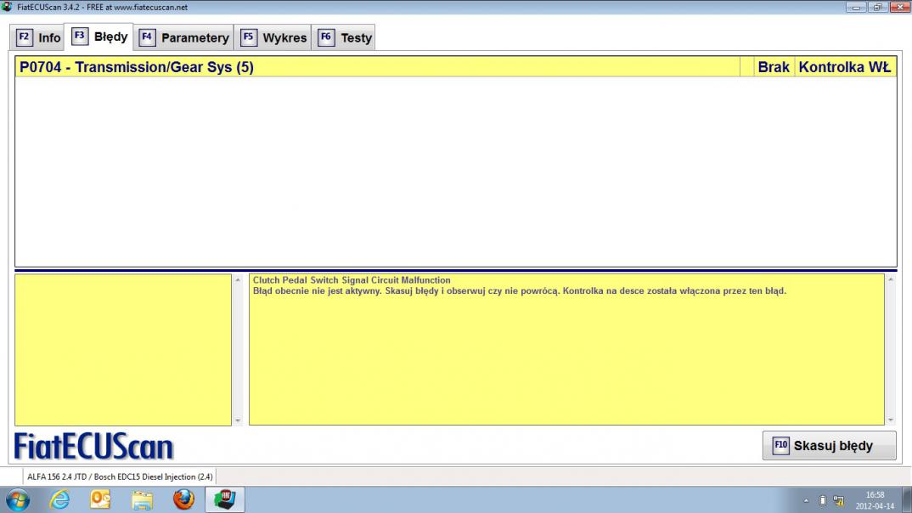The height and width of the screenshot is (513, 912).
Task: Show hidden system tray icons
Action: click(x=806, y=500)
